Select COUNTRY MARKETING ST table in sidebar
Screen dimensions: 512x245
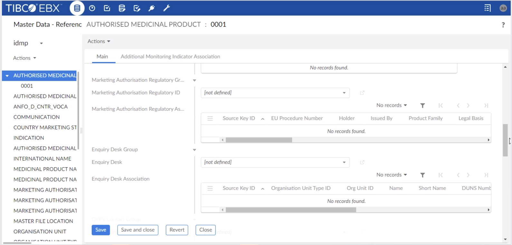point(45,127)
